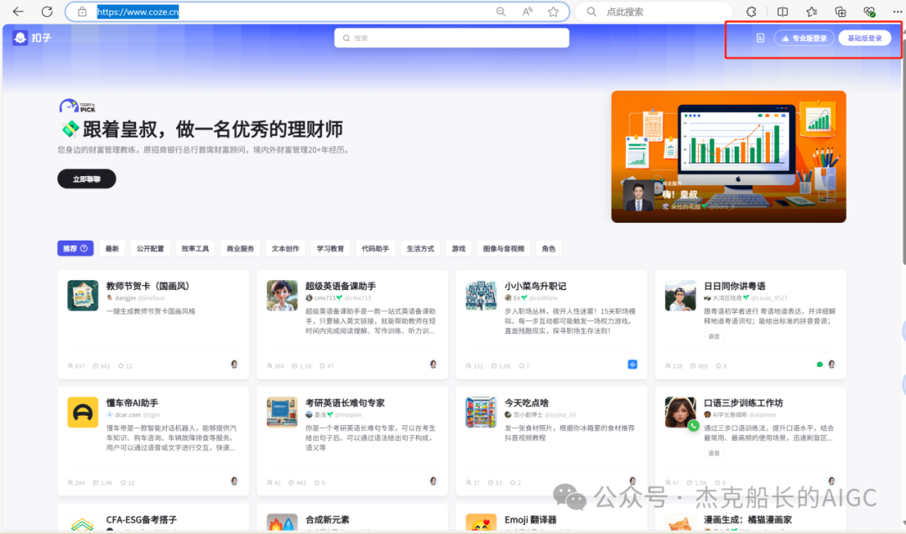Viewport: 906px width, 534px height.
Task: Open the 考研英语长难句专家 thumbnail
Action: (282, 412)
